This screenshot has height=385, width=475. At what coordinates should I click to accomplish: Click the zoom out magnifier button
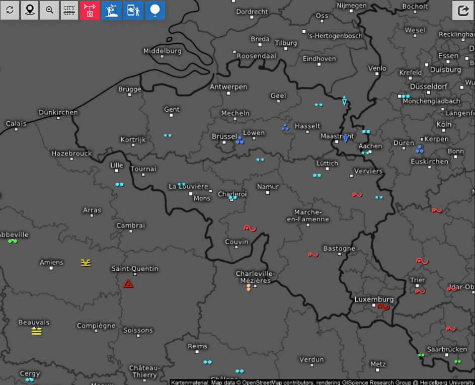tap(49, 10)
